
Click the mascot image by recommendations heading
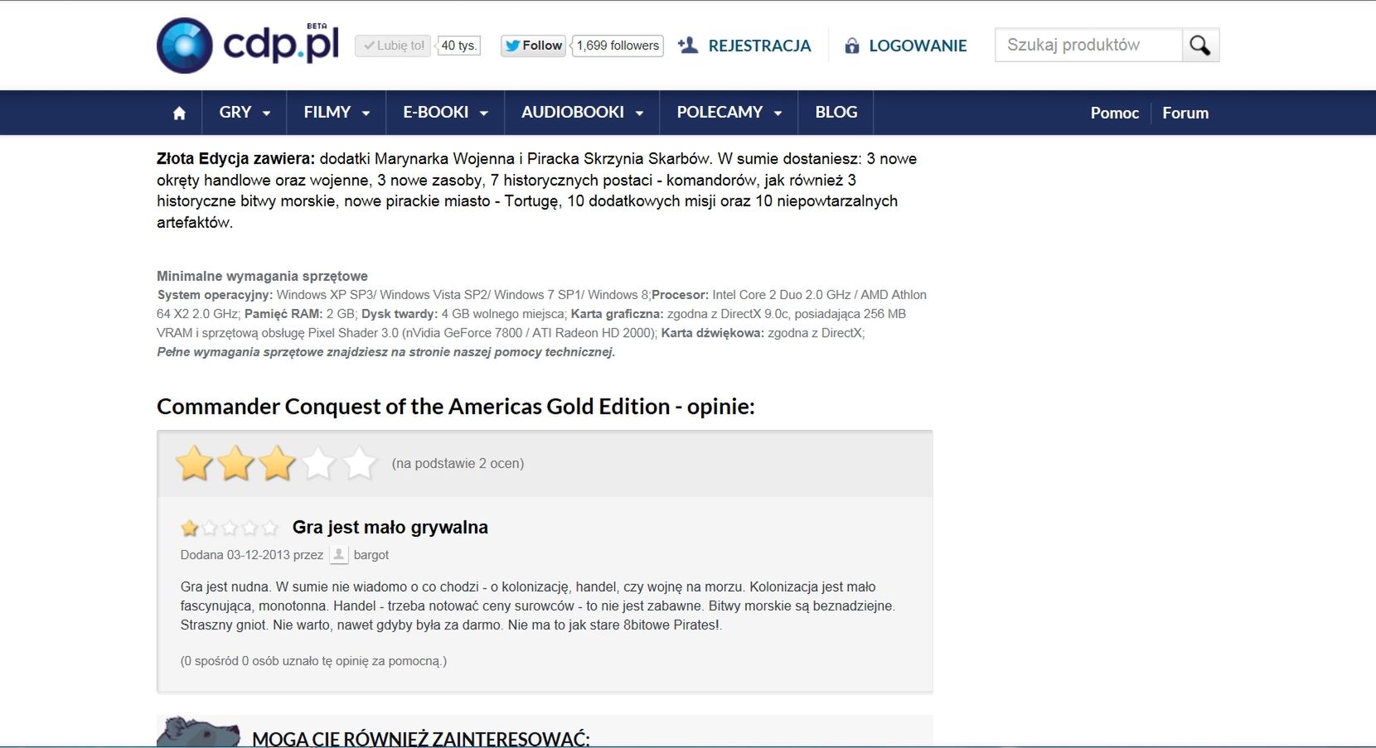point(199,732)
